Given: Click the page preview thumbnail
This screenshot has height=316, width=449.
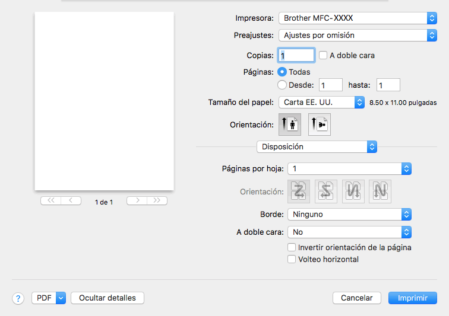Looking at the screenshot, I should tap(105, 101).
